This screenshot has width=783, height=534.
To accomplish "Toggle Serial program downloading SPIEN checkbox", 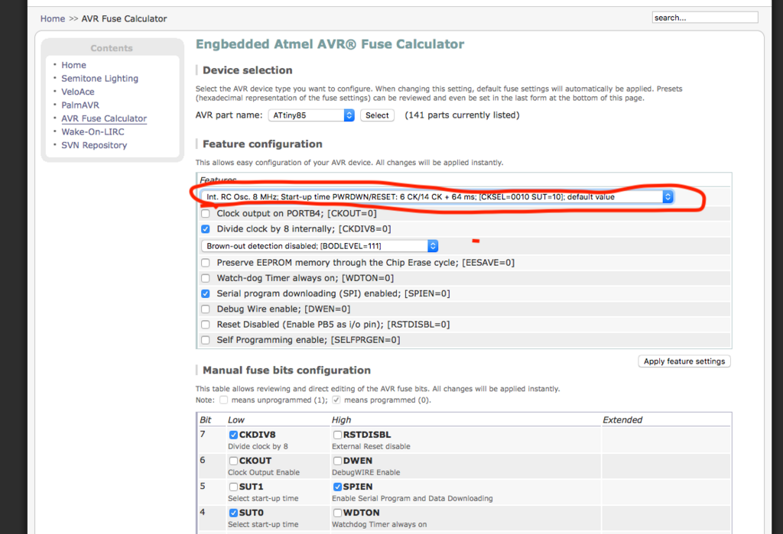I will [x=205, y=293].
